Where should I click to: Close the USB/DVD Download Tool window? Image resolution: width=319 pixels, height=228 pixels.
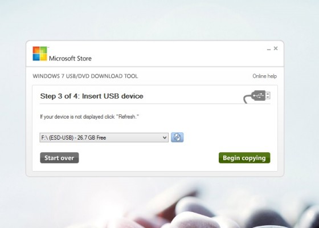276,48
